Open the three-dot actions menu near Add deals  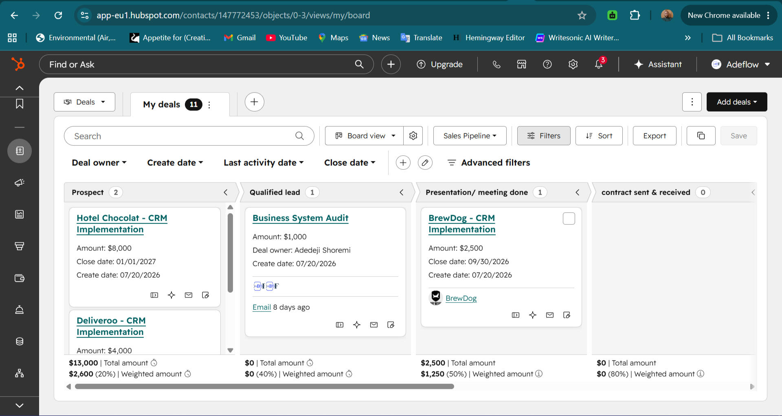click(692, 102)
